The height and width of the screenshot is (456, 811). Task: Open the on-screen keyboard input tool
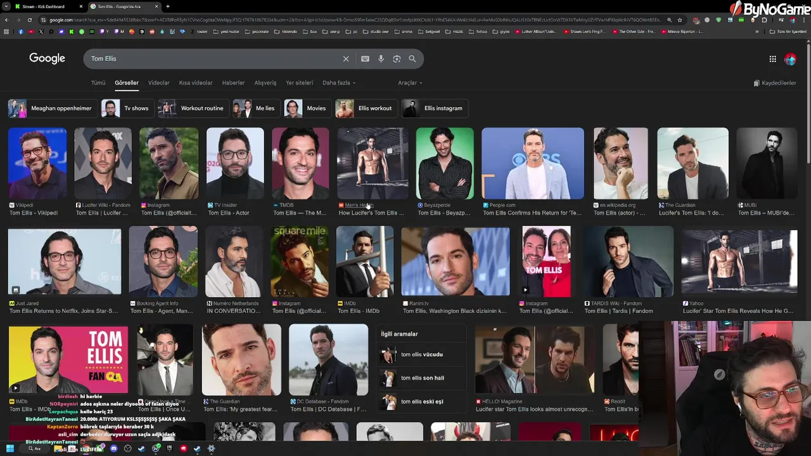365,59
